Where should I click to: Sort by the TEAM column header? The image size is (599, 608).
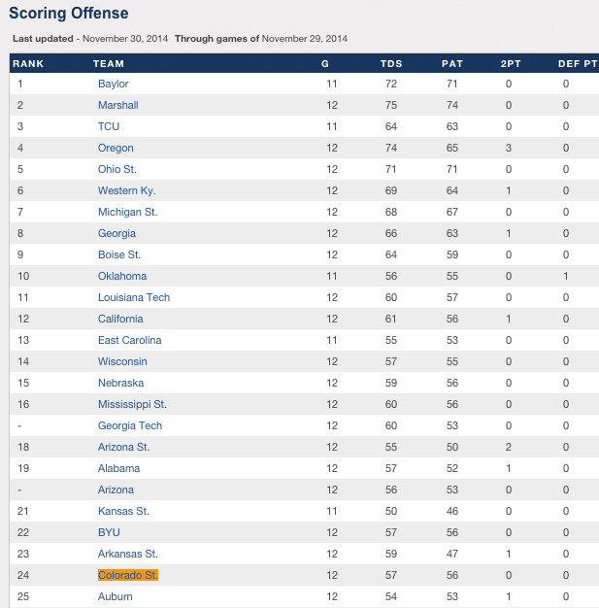point(109,63)
